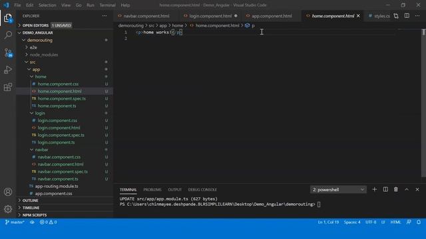Switch to app.component.html editor tab
The image size is (426, 239).
272,16
